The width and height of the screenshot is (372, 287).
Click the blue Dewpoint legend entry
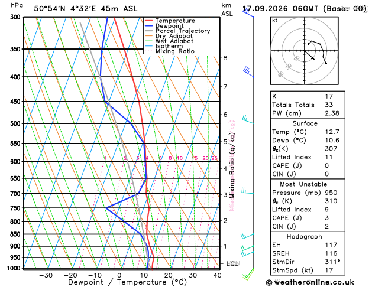(x=164, y=26)
